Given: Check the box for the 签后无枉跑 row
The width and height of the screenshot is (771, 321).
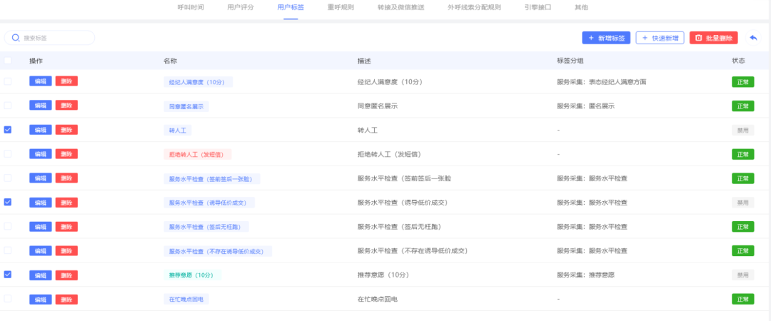Looking at the screenshot, I should pyautogui.click(x=8, y=226).
